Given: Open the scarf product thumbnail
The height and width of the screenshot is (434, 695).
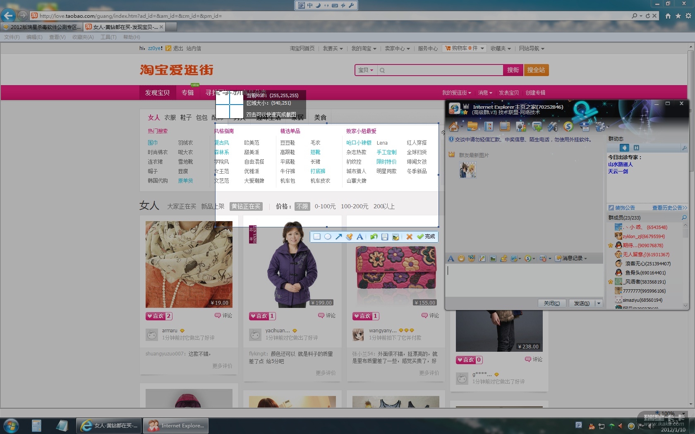Looking at the screenshot, I should (x=189, y=265).
